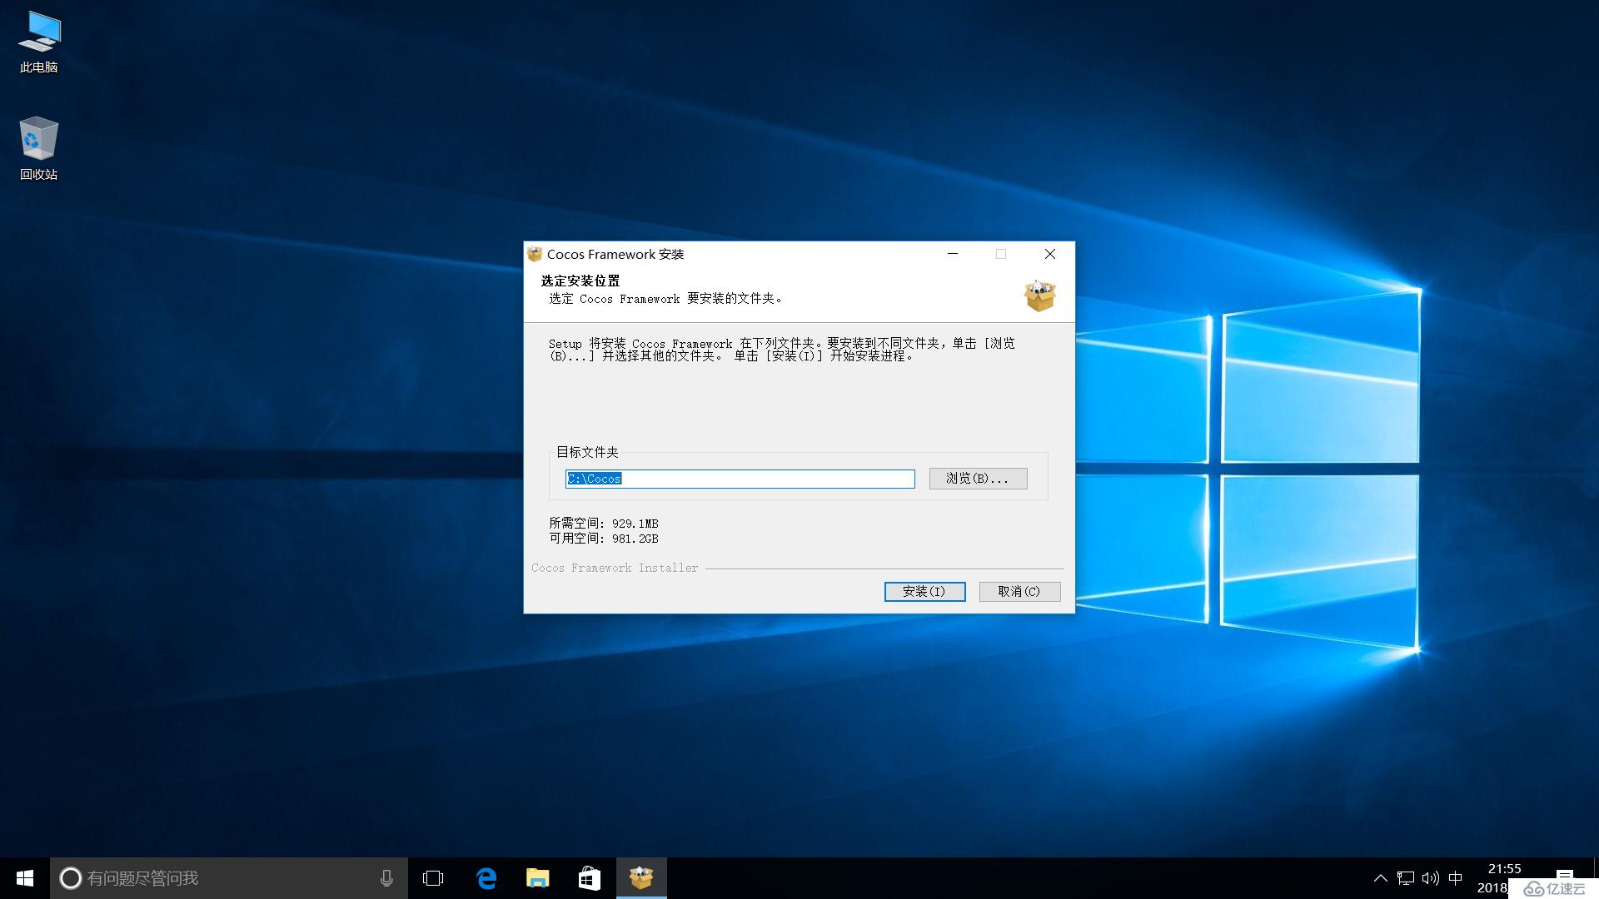Open the network status tray icon
This screenshot has width=1599, height=899.
tap(1406, 878)
